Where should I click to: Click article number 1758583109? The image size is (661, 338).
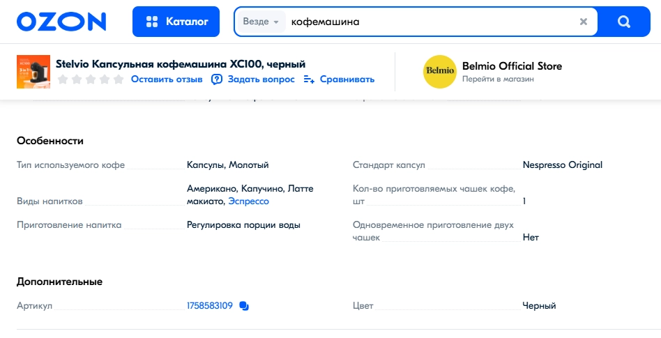tap(209, 305)
